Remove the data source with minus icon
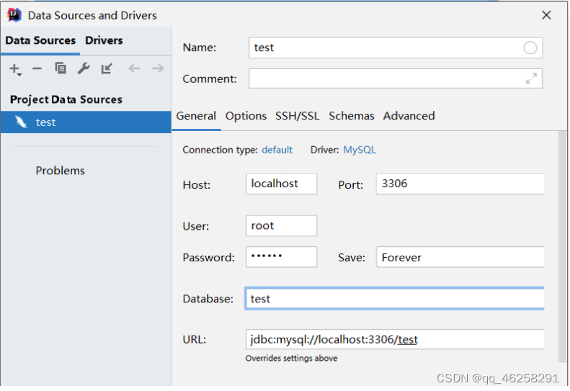 pyautogui.click(x=37, y=68)
